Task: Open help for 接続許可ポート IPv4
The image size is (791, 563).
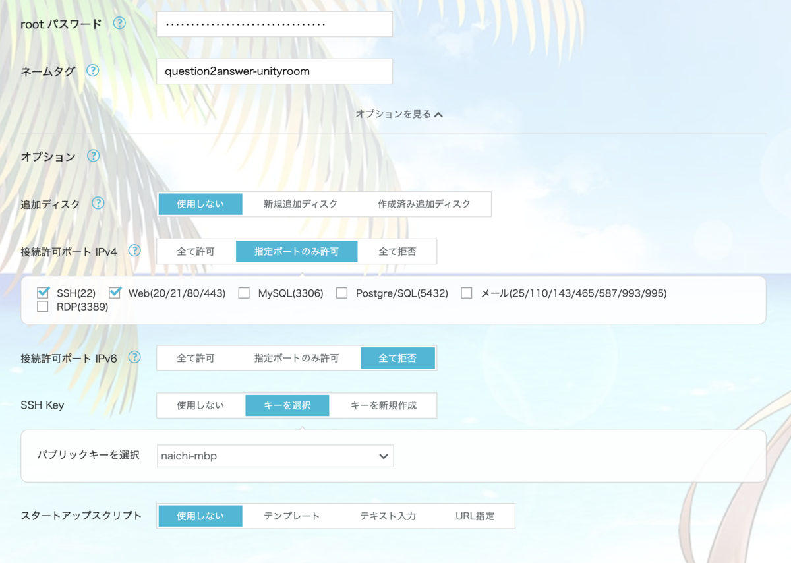Action: coord(134,251)
